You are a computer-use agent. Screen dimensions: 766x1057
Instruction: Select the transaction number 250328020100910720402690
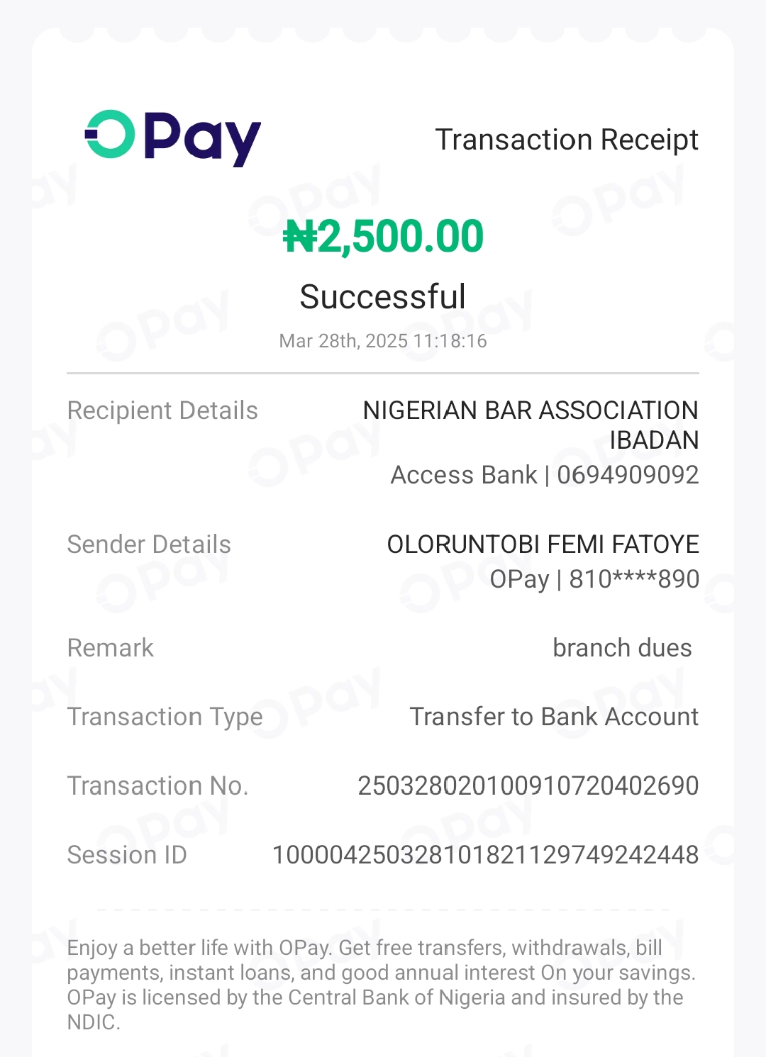tap(528, 785)
